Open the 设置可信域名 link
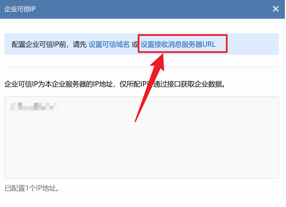This screenshot has height=207, width=286. 109,44
